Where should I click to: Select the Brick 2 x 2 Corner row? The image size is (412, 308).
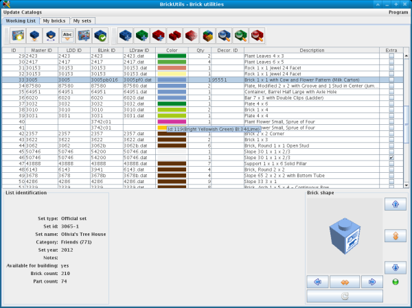(203, 134)
